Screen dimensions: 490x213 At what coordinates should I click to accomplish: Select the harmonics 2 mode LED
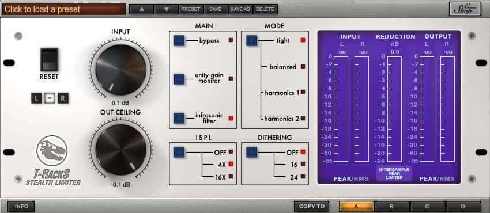click(303, 119)
